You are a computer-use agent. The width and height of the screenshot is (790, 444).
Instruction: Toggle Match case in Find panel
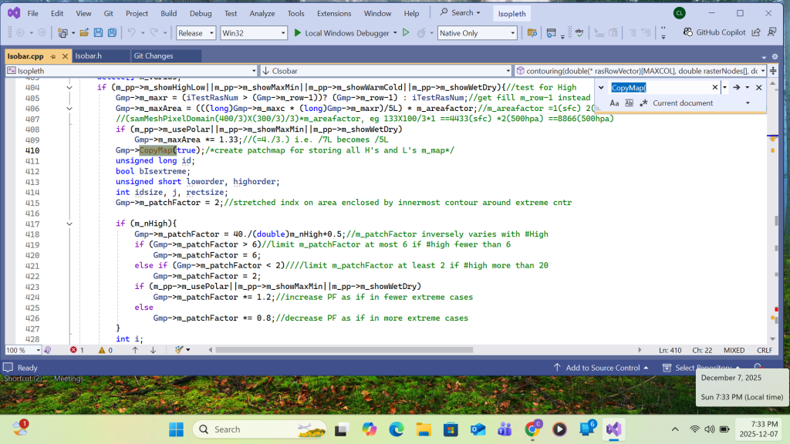point(615,103)
